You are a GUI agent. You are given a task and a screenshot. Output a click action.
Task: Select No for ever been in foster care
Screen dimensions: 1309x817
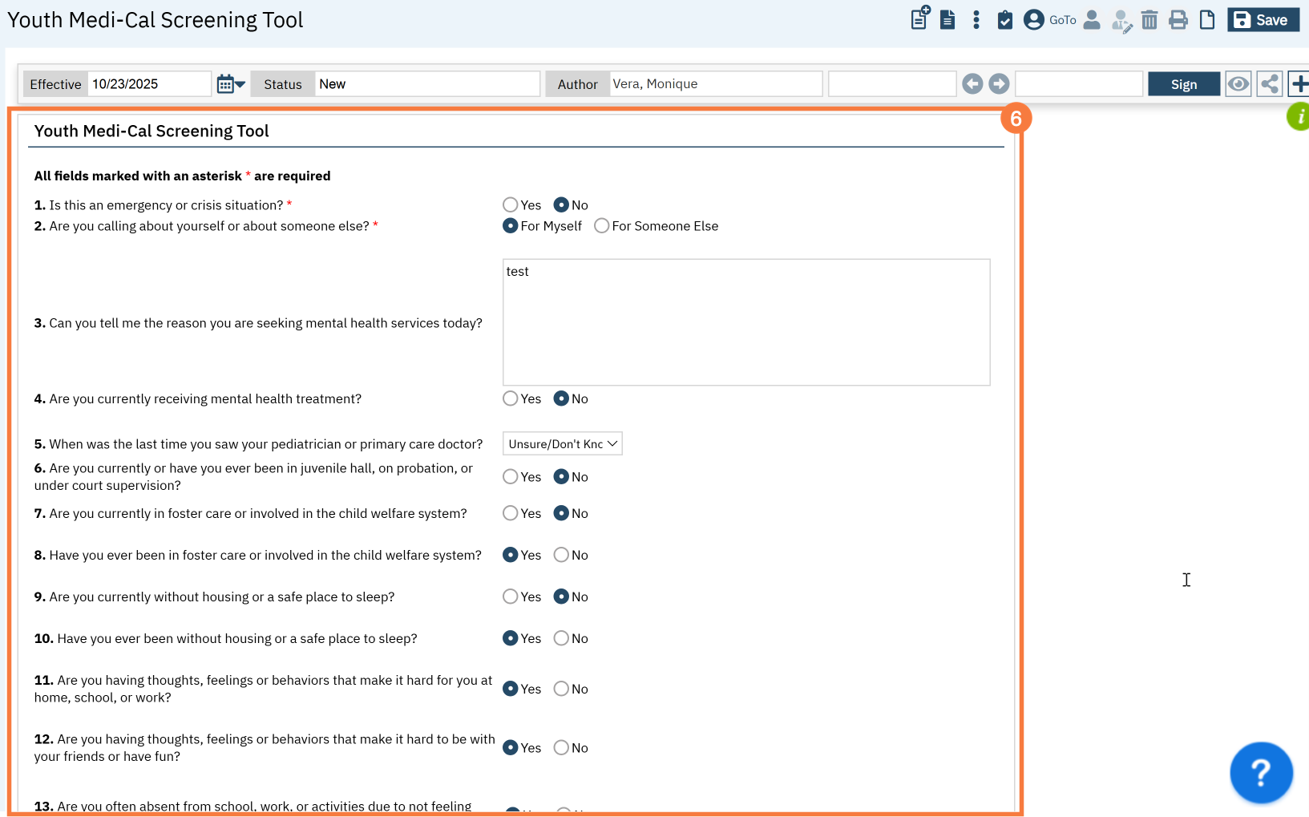coord(561,555)
